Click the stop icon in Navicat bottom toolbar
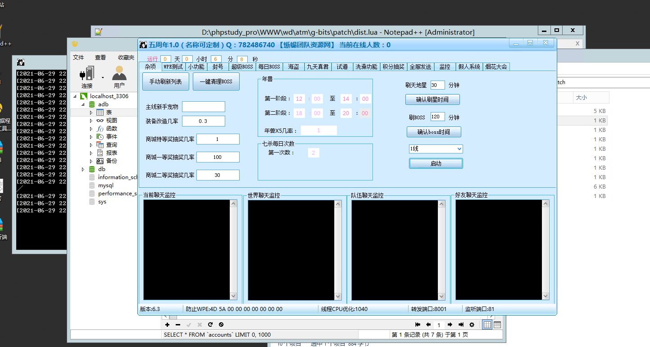Image resolution: width=650 pixels, height=347 pixels. [221, 324]
